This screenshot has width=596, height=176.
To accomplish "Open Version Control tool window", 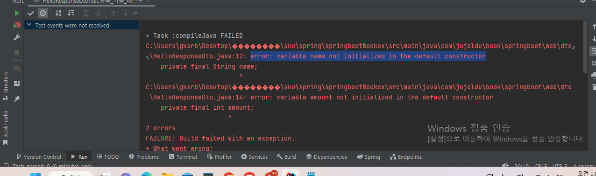I will [39, 157].
